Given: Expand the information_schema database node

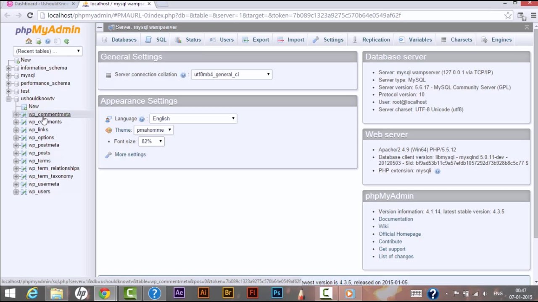Looking at the screenshot, I should pyautogui.click(x=8, y=68).
